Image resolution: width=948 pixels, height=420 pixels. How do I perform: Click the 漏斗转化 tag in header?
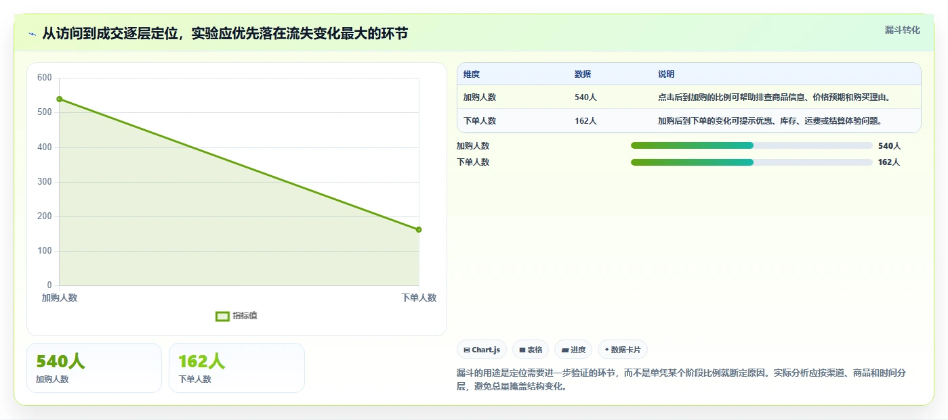click(902, 30)
